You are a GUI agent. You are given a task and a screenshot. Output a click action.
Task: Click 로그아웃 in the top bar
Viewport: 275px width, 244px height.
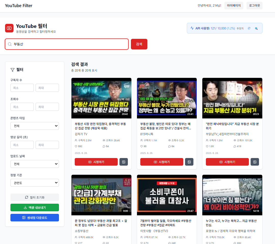(254, 6)
